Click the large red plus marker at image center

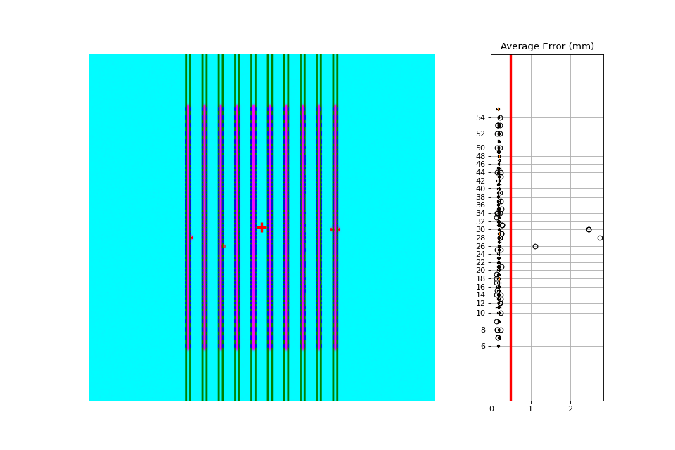coord(262,227)
